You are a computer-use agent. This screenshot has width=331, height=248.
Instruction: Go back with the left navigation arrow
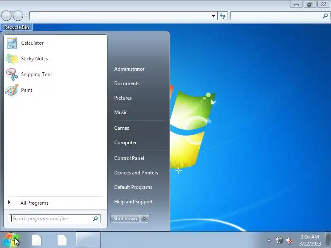point(6,16)
